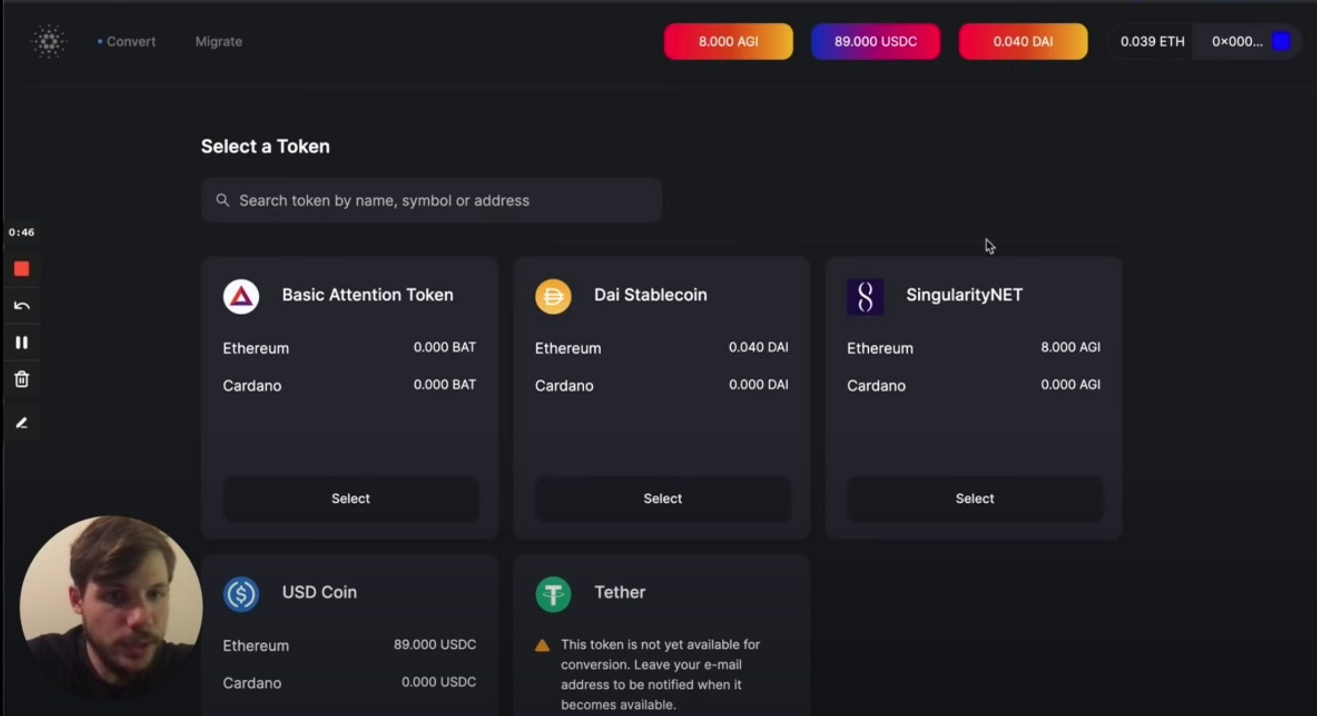Click the recorder undo arrow icon
The width and height of the screenshot is (1317, 716).
21,306
